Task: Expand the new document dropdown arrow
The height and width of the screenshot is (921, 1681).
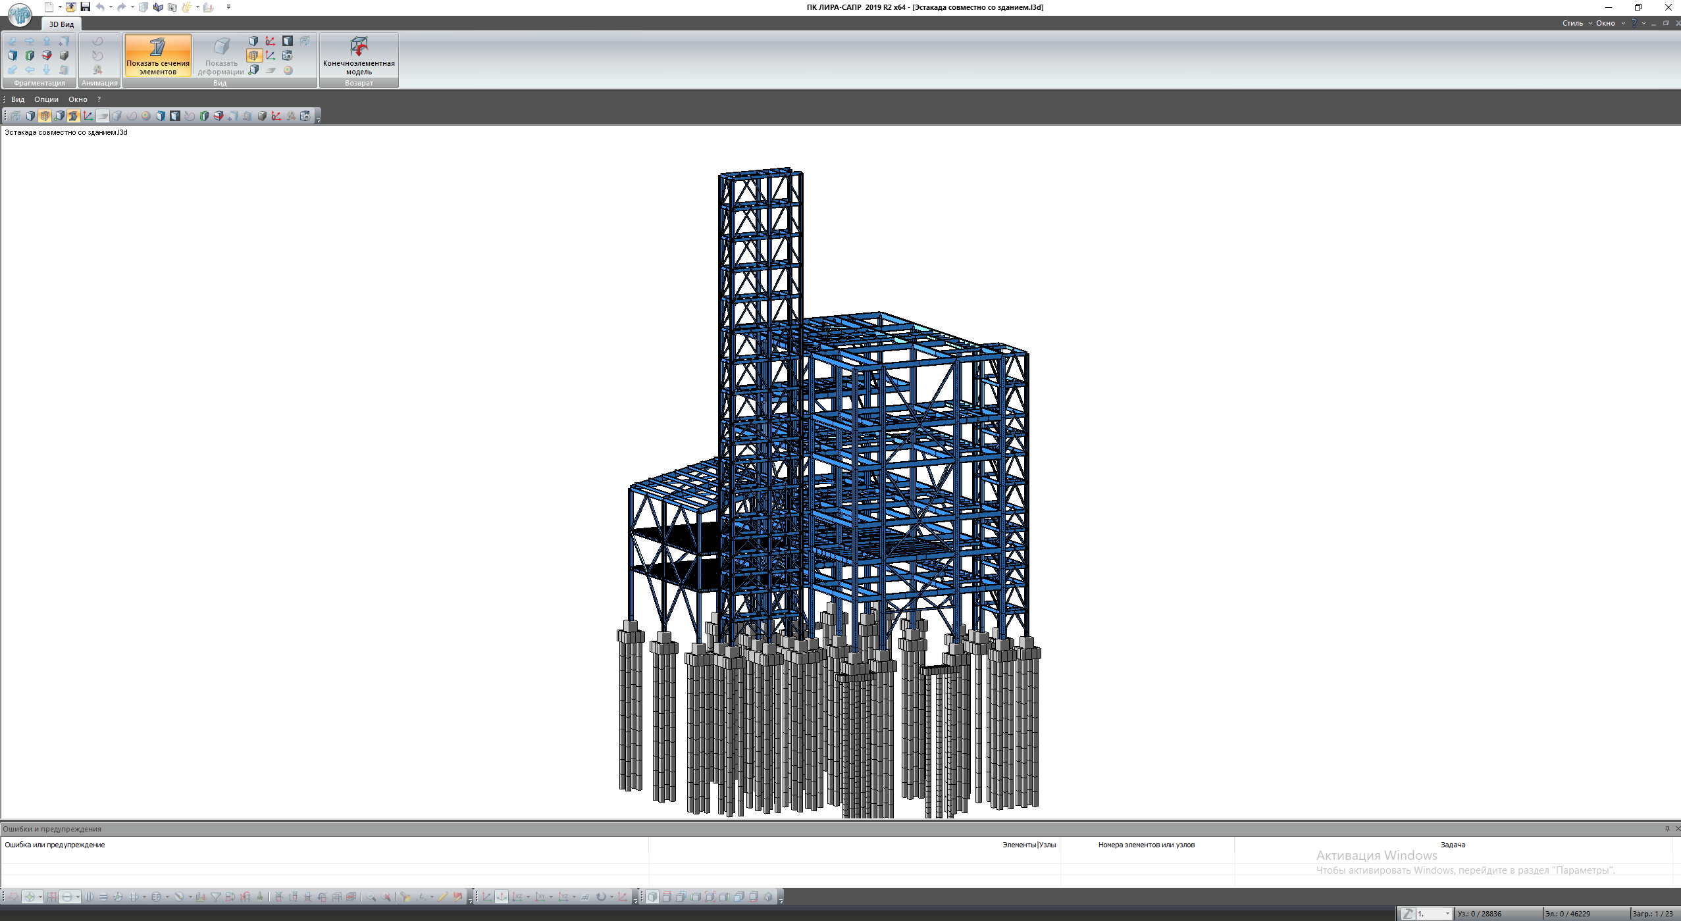Action: pos(60,7)
